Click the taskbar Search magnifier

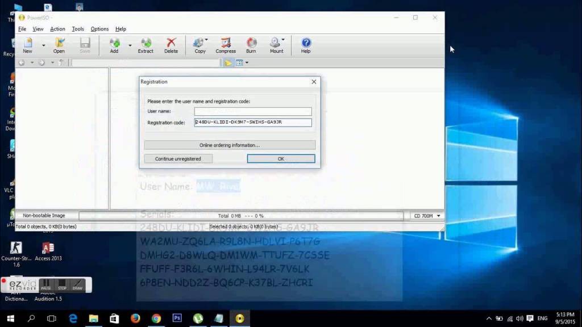click(31, 318)
